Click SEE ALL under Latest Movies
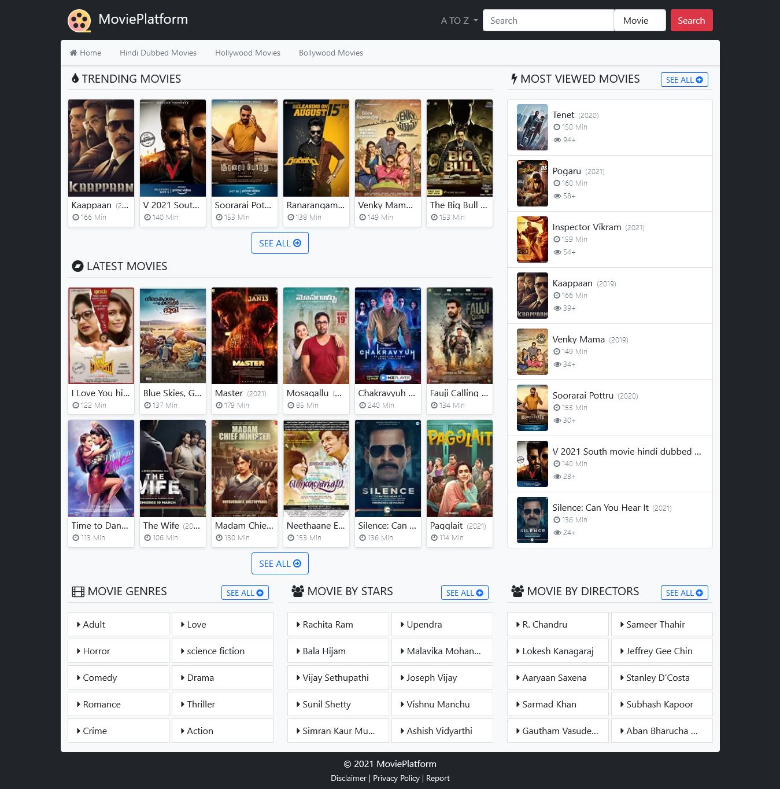780x789 pixels. 280,563
